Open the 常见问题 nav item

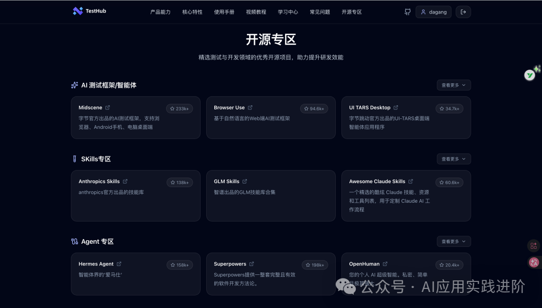tap(320, 12)
